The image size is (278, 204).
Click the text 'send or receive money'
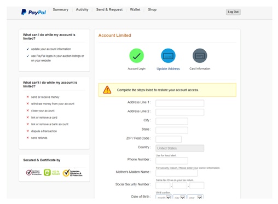click(45, 97)
